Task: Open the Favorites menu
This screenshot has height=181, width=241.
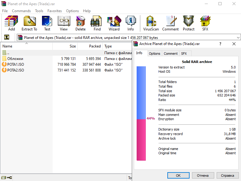Action: click(54, 11)
